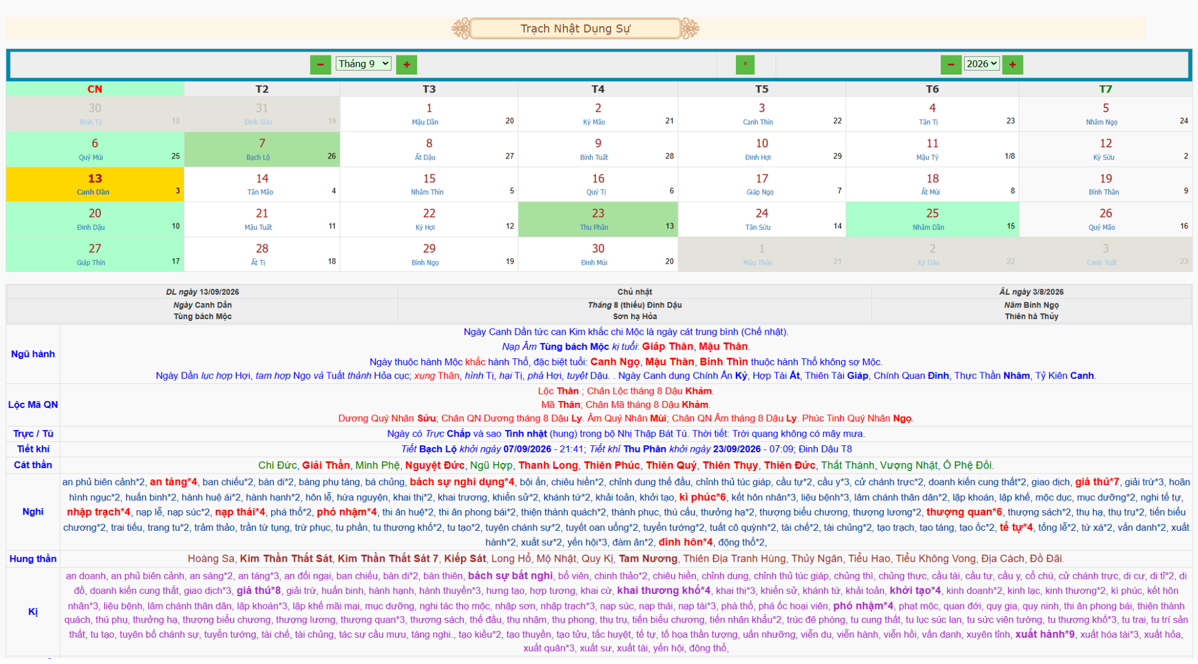Click the Lộc Mã QN row label
This screenshot has height=664, width=1198.
pos(33,405)
